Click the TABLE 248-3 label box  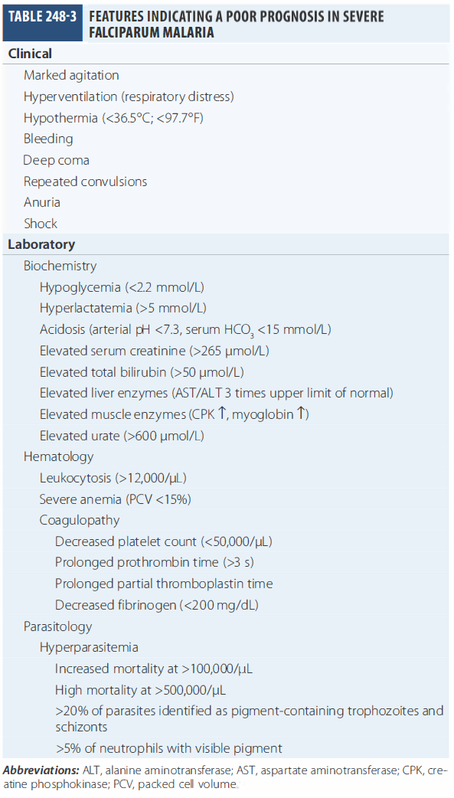coord(42,22)
